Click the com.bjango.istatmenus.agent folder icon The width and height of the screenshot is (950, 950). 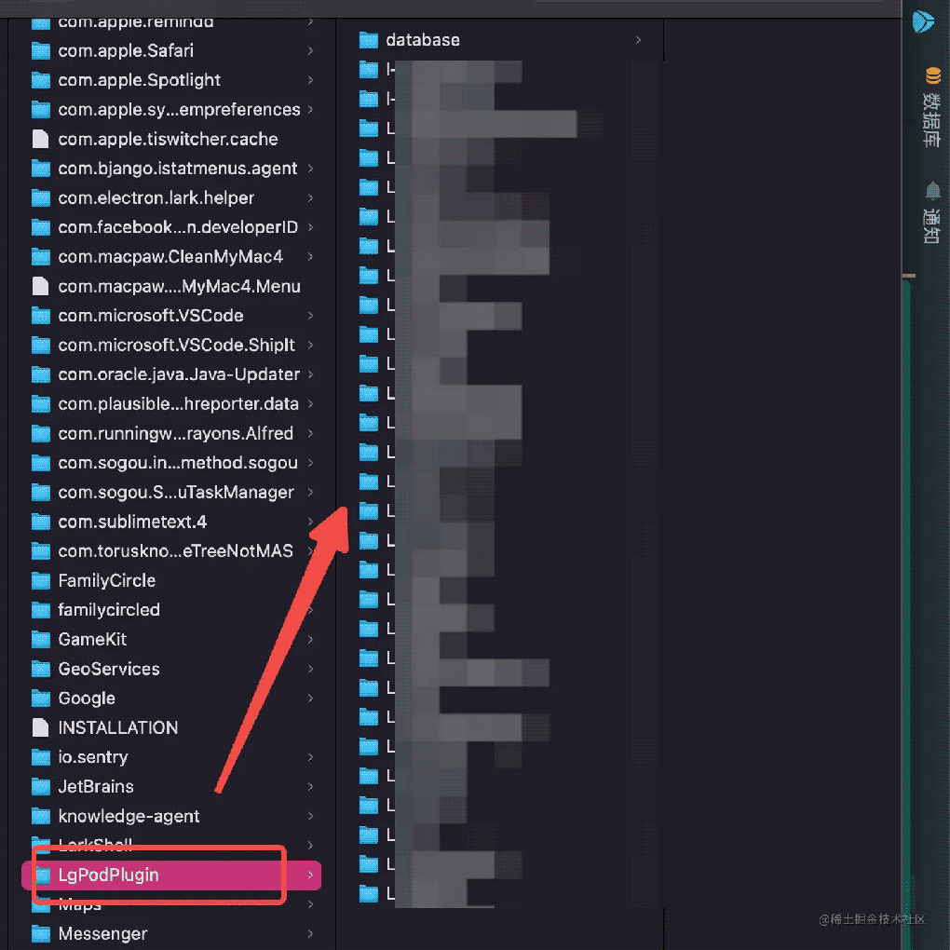[41, 169]
